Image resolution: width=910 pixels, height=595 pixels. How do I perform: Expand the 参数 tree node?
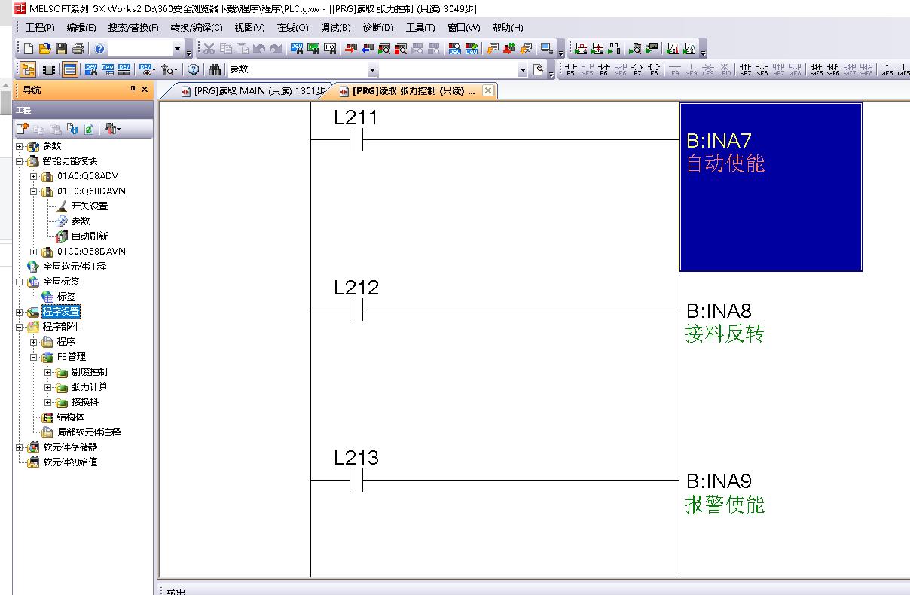pos(19,146)
